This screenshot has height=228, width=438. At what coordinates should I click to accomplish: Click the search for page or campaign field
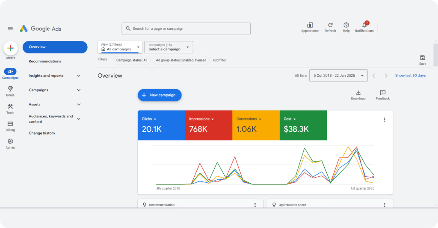(186, 29)
